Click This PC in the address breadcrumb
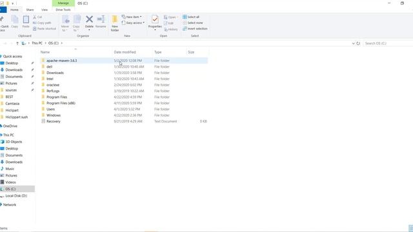The image size is (413, 232). [37, 43]
